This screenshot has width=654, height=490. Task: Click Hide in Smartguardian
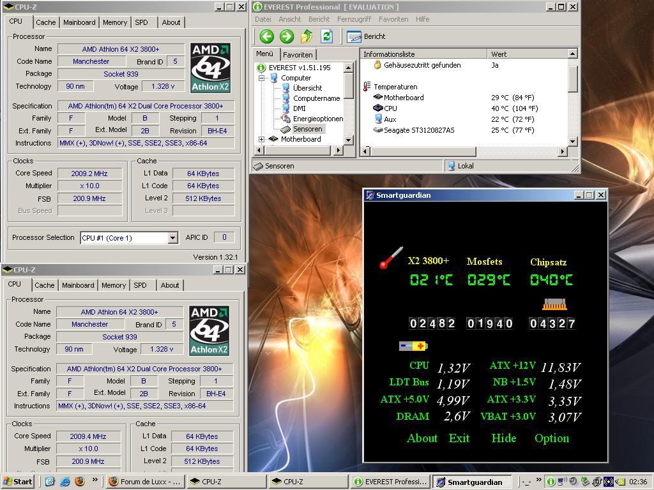[x=504, y=438]
